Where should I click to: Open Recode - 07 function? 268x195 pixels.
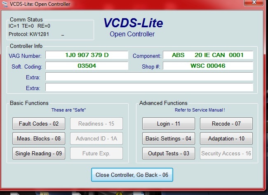(226, 124)
